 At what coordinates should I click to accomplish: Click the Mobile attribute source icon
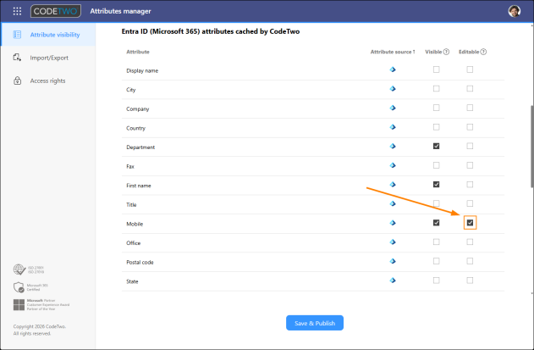[x=393, y=223]
